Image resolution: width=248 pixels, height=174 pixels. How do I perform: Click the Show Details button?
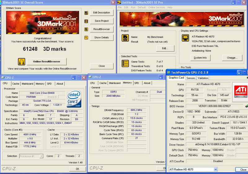[102, 38]
